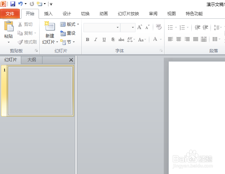Open the Paste options arrow
Viewport: 225px width, 174px height.
tap(8, 42)
